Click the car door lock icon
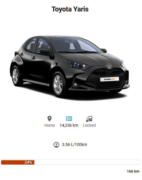 pos(89,119)
